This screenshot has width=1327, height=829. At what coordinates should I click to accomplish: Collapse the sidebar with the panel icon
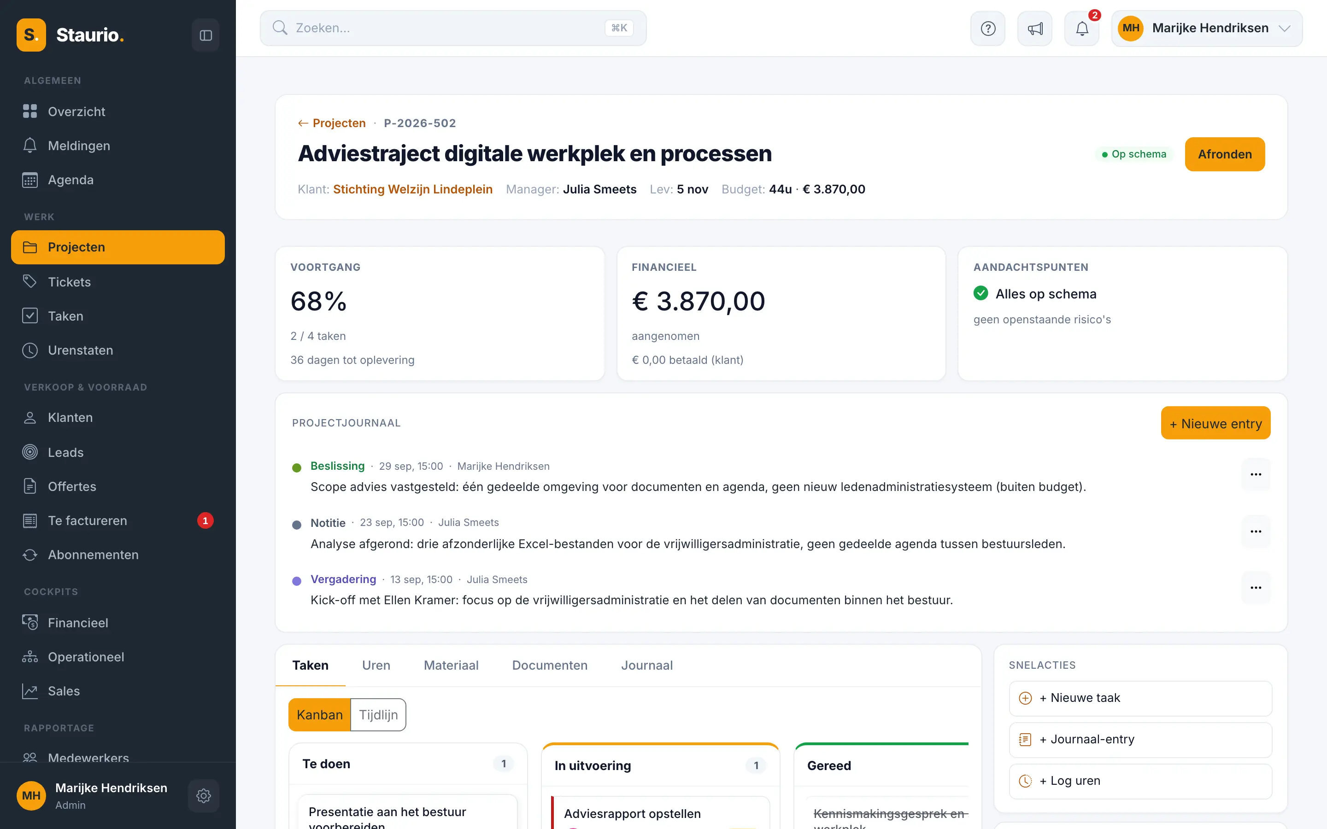206,35
